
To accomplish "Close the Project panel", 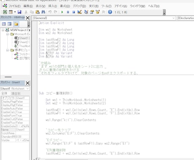I will [28, 18].
